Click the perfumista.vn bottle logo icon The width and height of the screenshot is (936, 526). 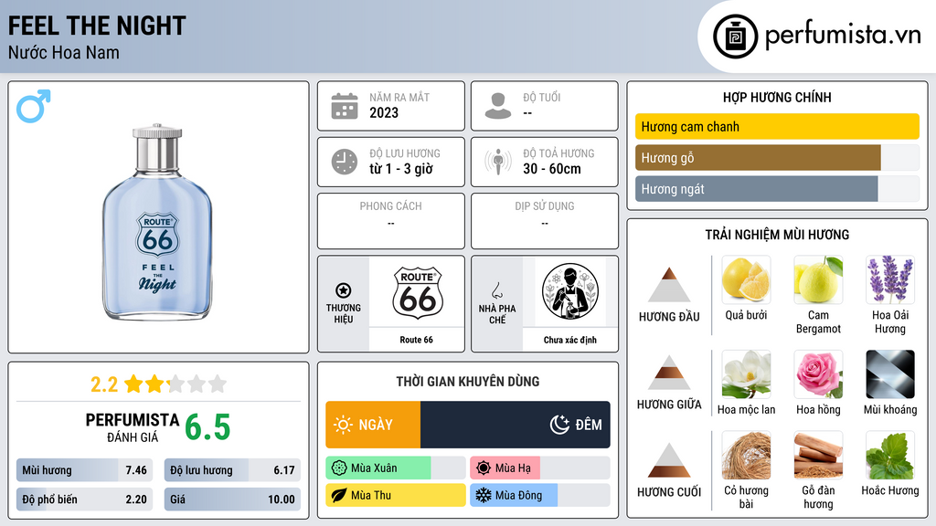coord(735,37)
